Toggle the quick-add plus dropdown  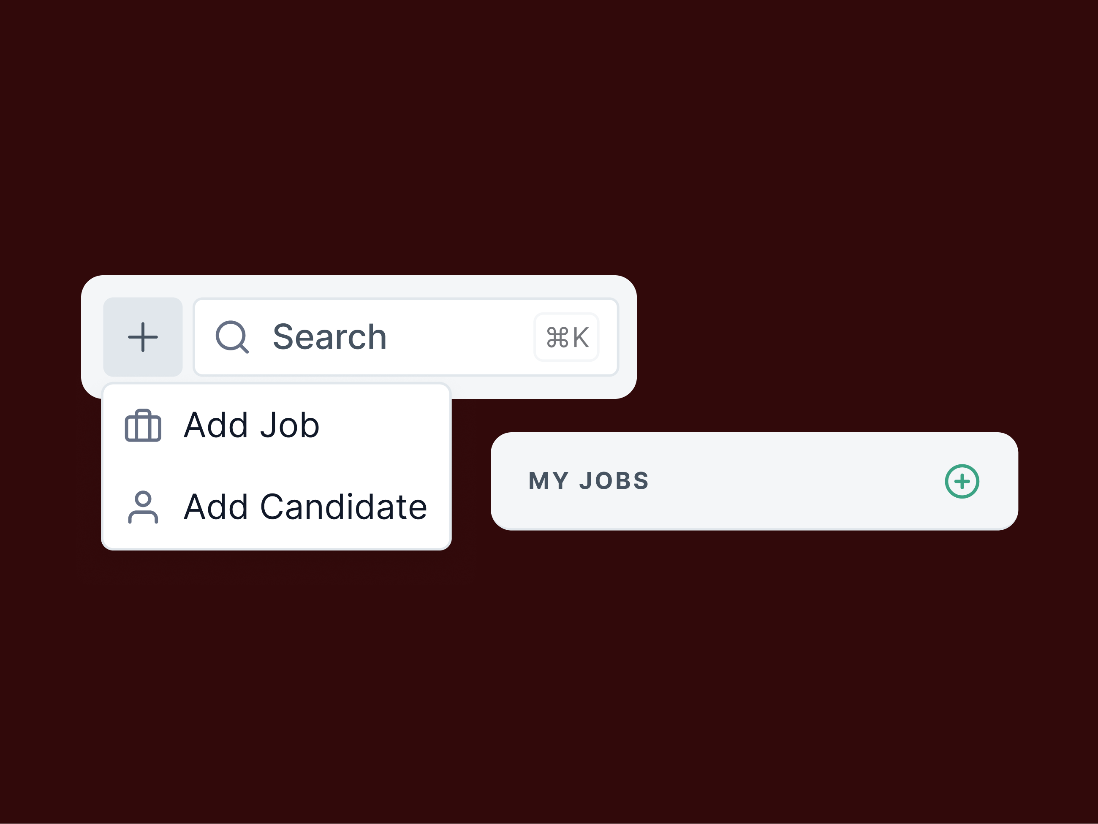pyautogui.click(x=143, y=337)
